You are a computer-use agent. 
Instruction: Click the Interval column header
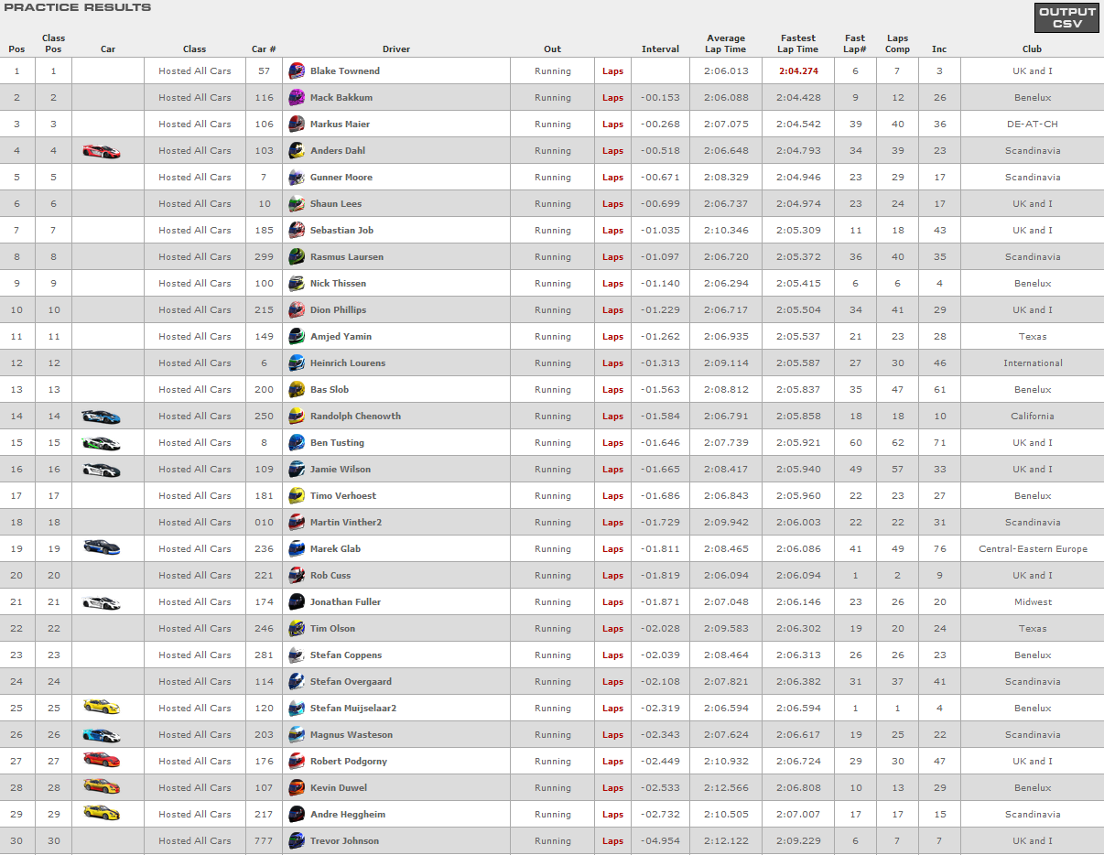click(660, 49)
